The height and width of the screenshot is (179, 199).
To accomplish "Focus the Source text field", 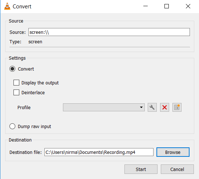I will 109,32.
